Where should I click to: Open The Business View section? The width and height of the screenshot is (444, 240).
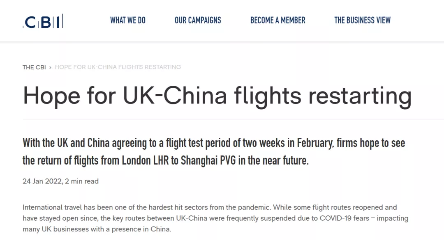coord(363,21)
